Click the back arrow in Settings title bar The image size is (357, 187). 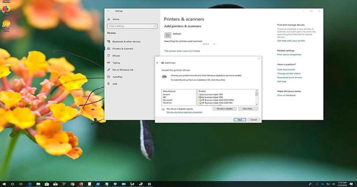(109, 11)
